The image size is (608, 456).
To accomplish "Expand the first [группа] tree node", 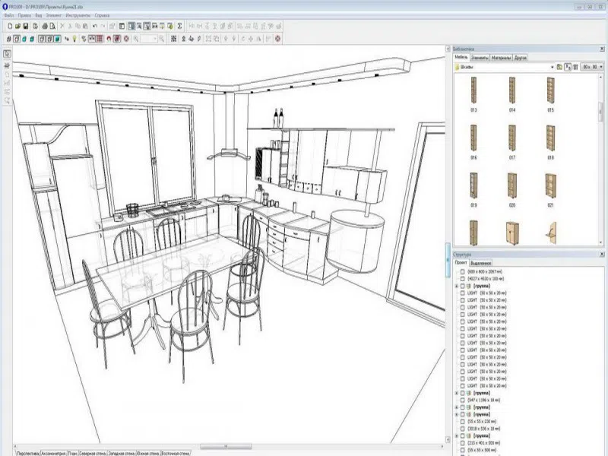I will [x=457, y=286].
